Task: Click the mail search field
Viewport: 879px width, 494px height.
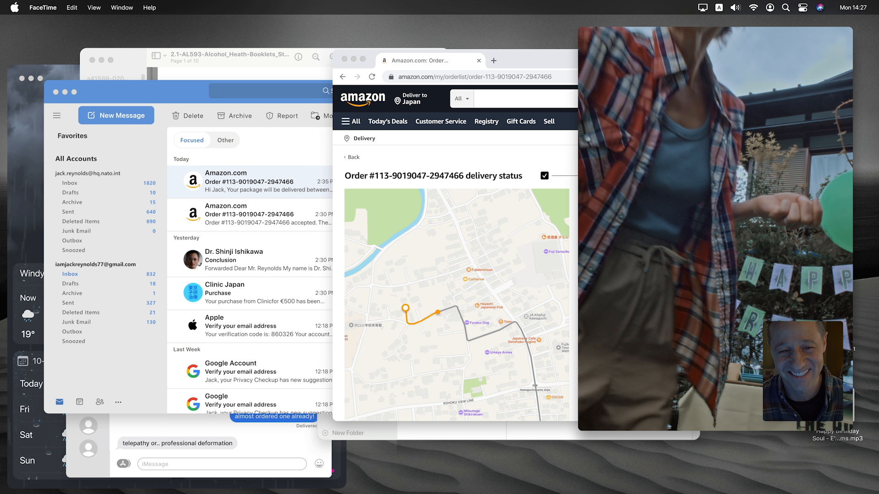Action: (x=270, y=91)
